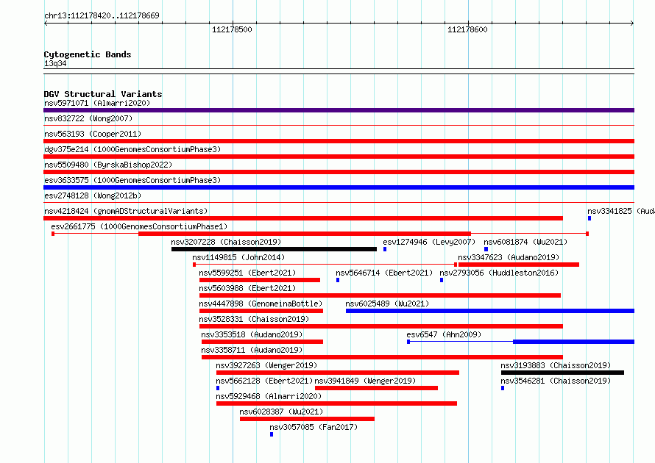This screenshot has height=463, width=655.
Task: Click the blue nsv2793056 (Huddleston2016) marker
Action: (442, 280)
